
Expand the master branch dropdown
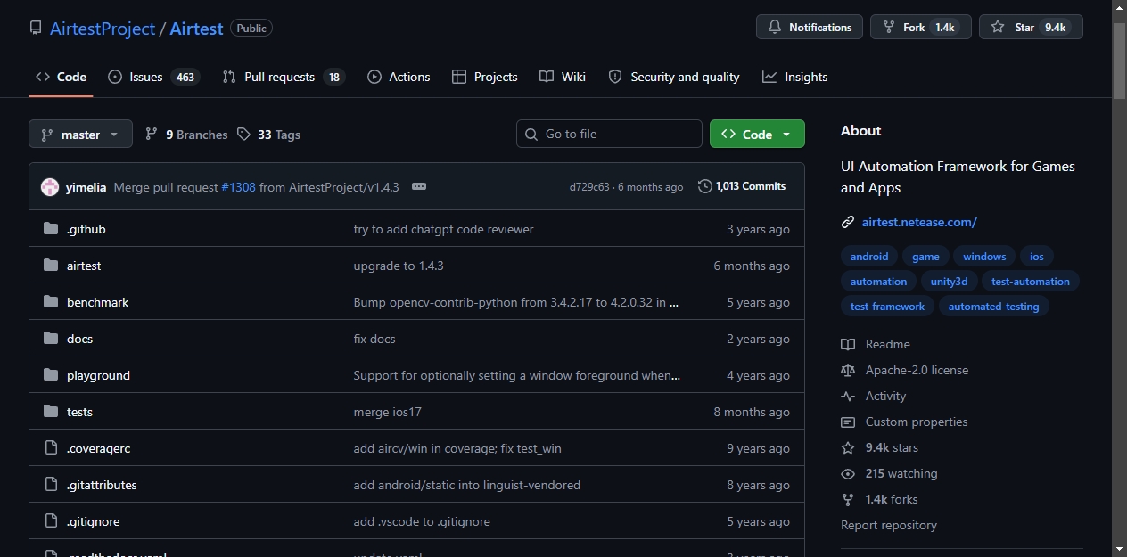click(x=80, y=134)
